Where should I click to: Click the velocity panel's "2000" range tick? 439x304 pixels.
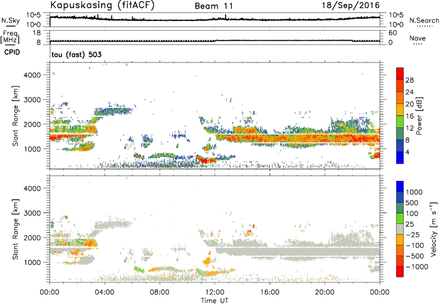coord(32,238)
